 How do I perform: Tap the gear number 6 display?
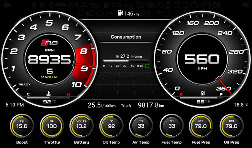pyautogui.click(x=50, y=71)
